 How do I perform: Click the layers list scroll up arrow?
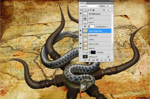pos(112,13)
